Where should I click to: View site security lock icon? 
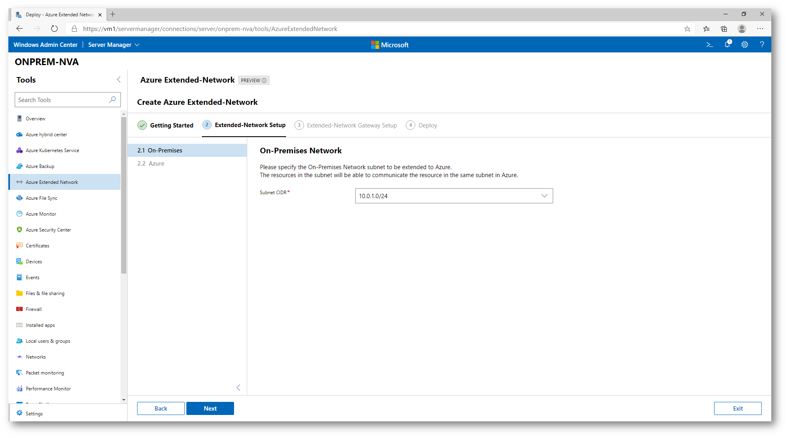(74, 29)
